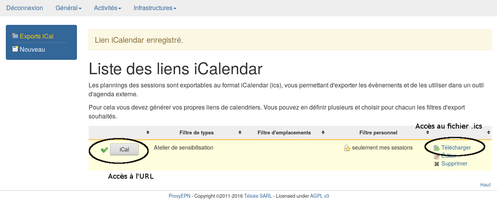Click the green checkmark icon beside iCal

104,150
